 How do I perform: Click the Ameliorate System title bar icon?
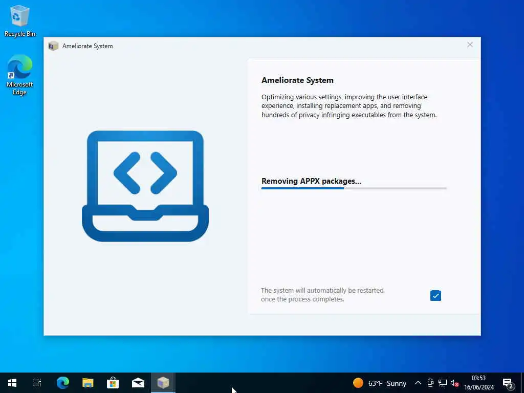point(53,46)
